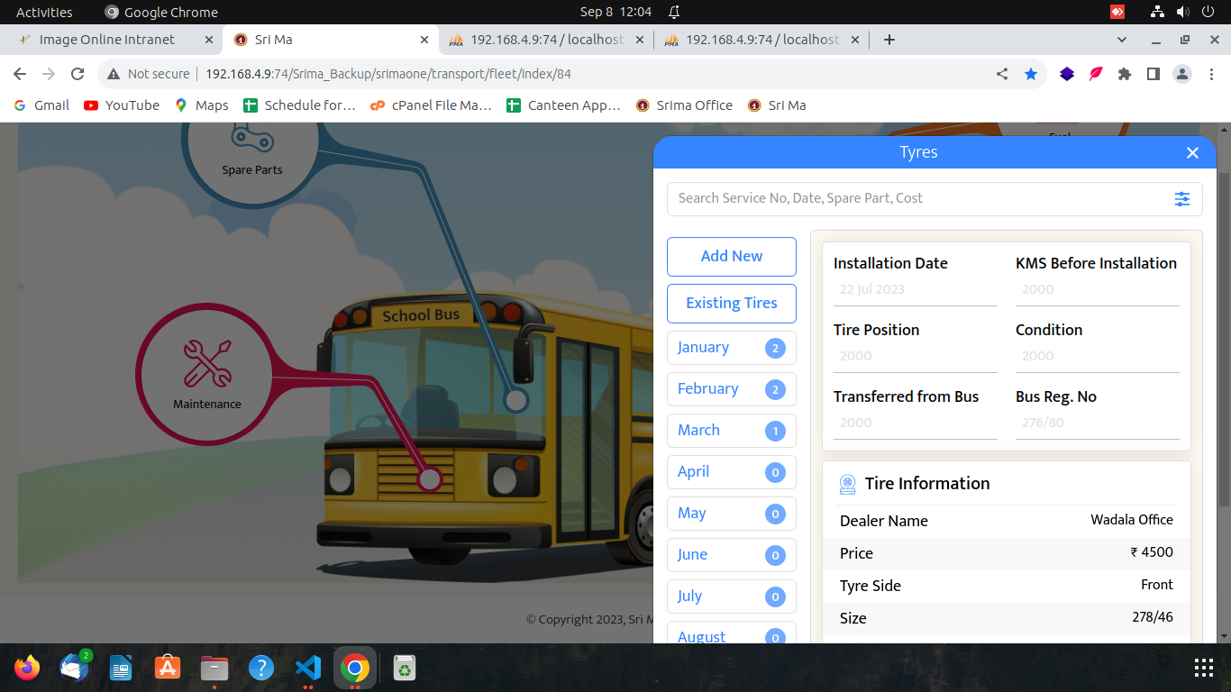Click the KMS Before Installation field
Screen dimensions: 1231x692
tap(1098, 290)
